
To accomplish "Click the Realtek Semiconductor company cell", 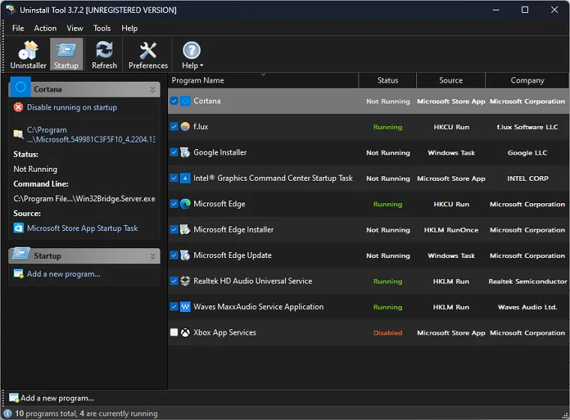I will tap(527, 281).
